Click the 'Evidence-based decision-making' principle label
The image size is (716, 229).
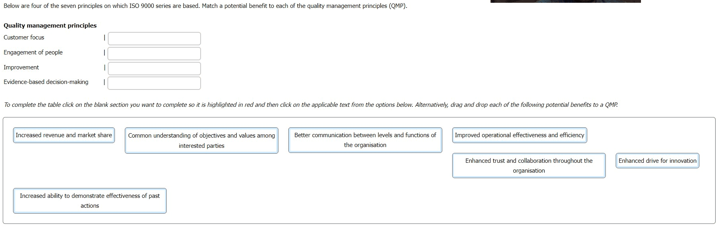[46, 82]
